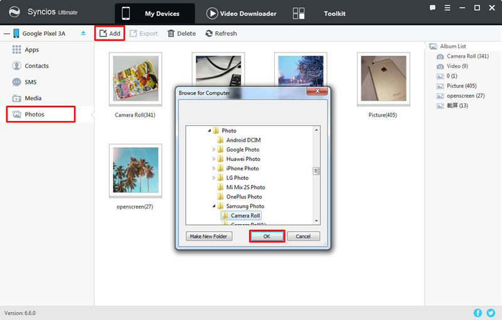
Task: Select the highlighted Camera Roll folder
Action: [241, 215]
